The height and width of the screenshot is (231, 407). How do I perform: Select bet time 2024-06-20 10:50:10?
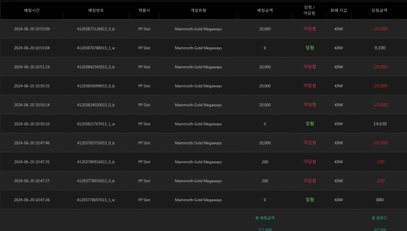(x=32, y=124)
